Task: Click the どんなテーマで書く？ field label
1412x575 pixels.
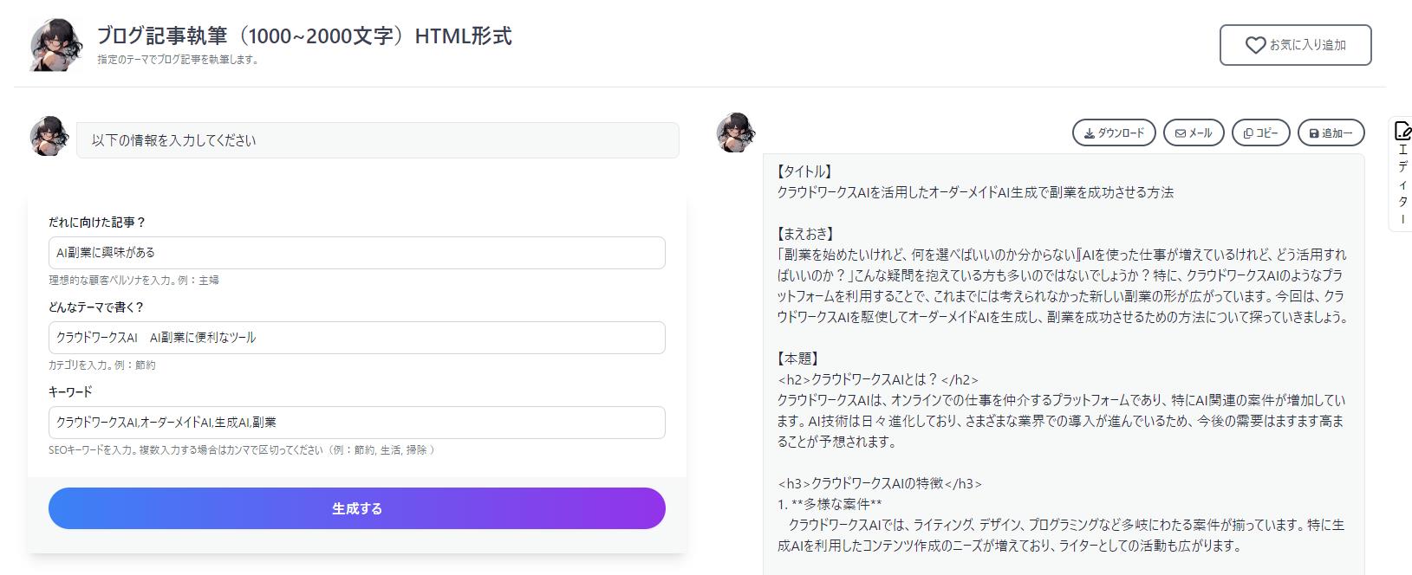Action: [96, 307]
